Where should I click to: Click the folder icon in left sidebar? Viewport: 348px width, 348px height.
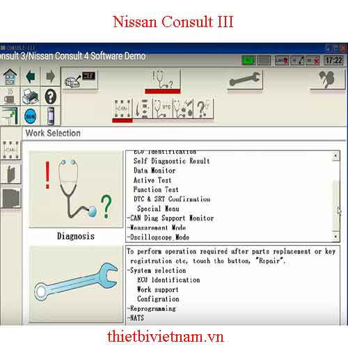pyautogui.click(x=10, y=198)
